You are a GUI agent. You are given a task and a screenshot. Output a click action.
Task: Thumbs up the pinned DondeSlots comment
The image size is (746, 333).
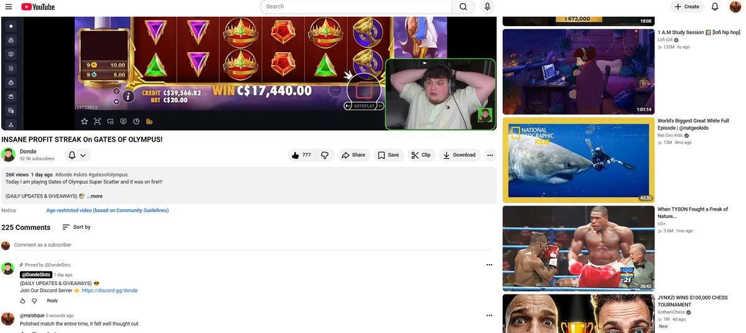point(22,301)
